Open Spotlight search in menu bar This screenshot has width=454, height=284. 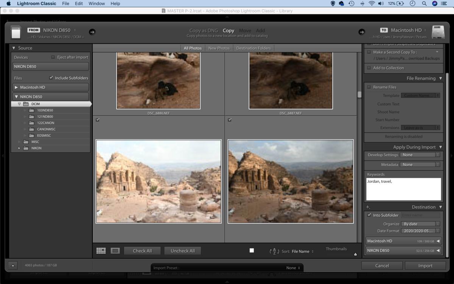(424, 3)
